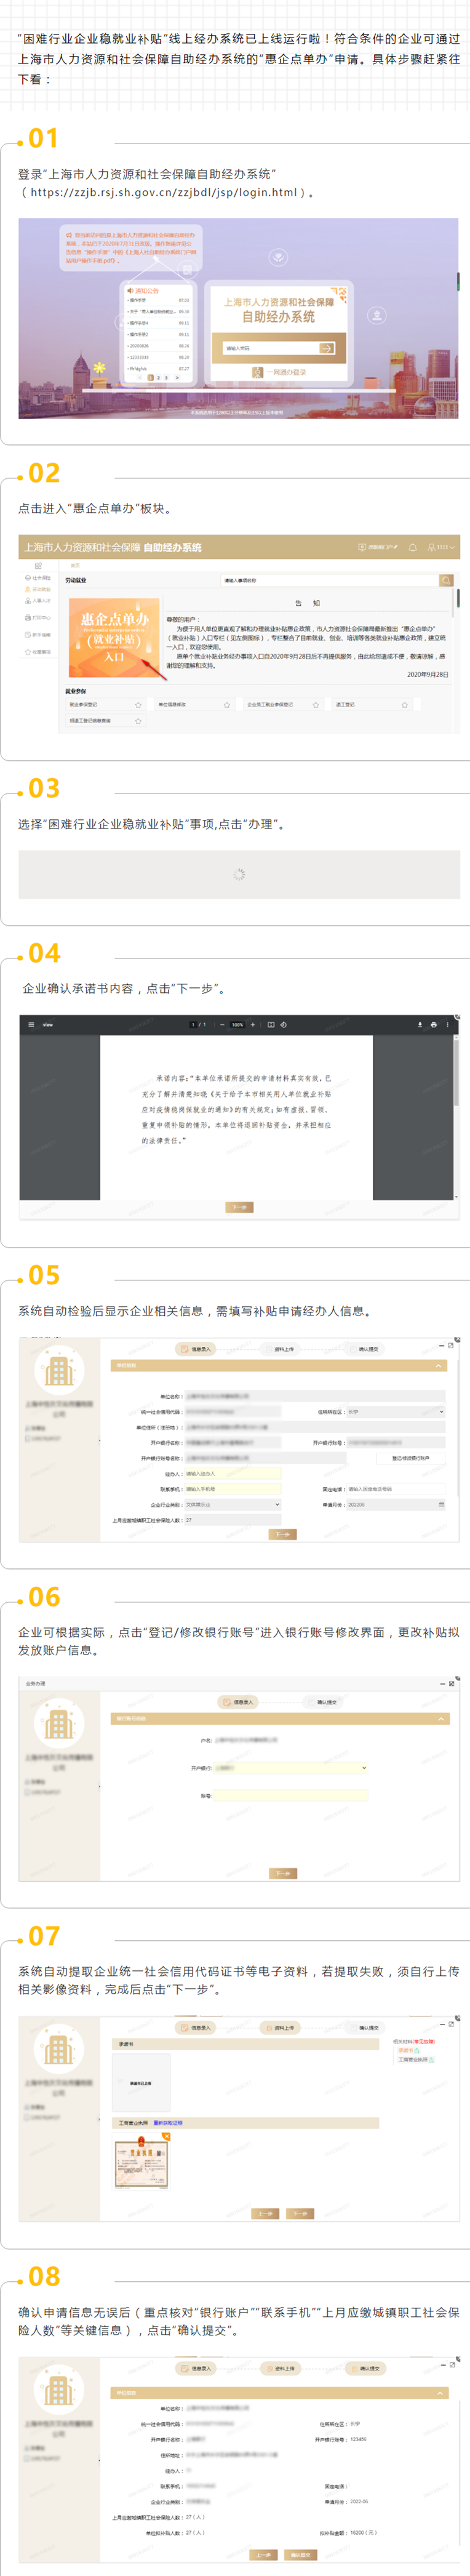This screenshot has width=470, height=2576.
Task: Click the 请输入事项名称 search field
Action: [329, 580]
